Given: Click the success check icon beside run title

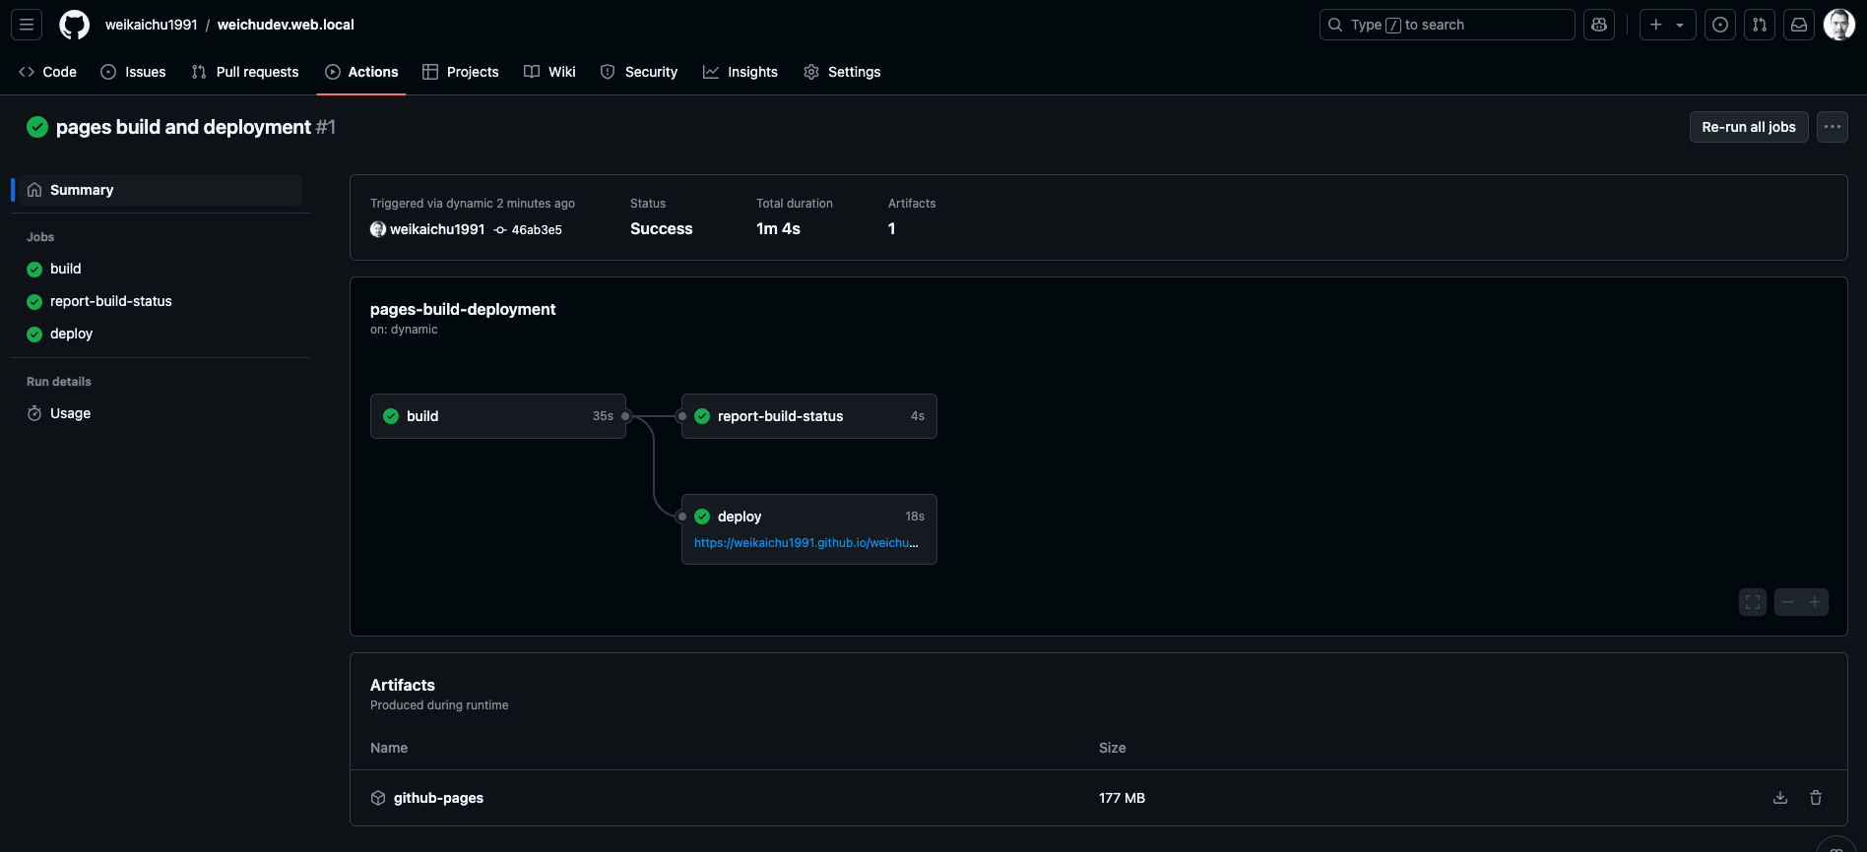Looking at the screenshot, I should click(x=37, y=127).
